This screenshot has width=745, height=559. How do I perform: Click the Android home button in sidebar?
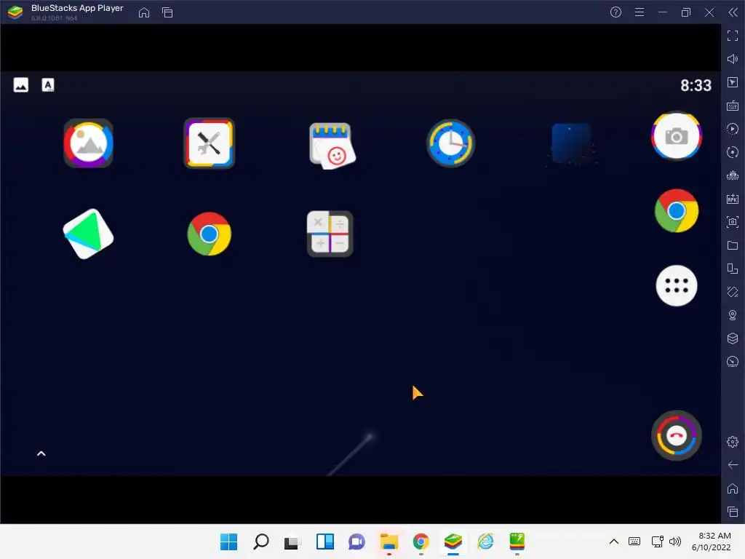tap(733, 488)
